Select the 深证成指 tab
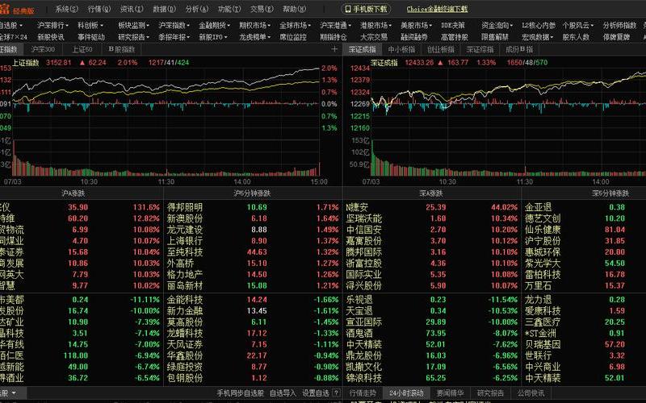Viewport: 646px width, 403px height. click(362, 50)
